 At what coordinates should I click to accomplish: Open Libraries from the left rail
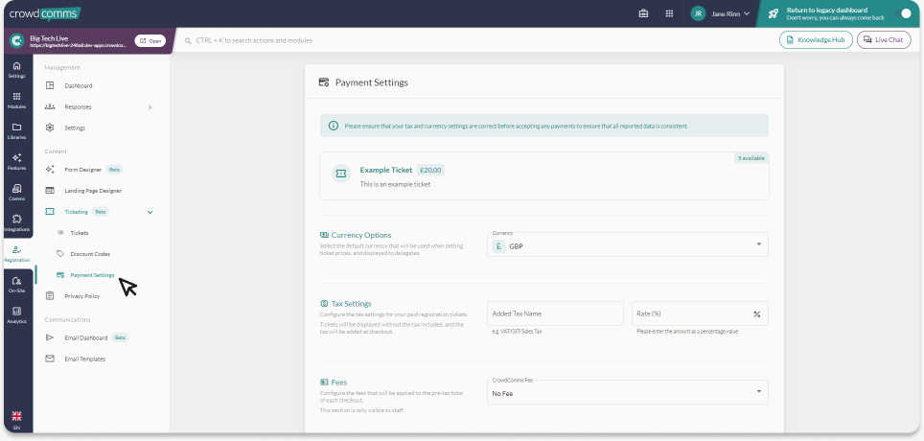16,130
